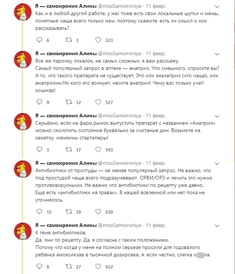Open the first tweet's @missSamoironiya handle
Viewport: 235px width, 274px height.
tap(120, 7)
